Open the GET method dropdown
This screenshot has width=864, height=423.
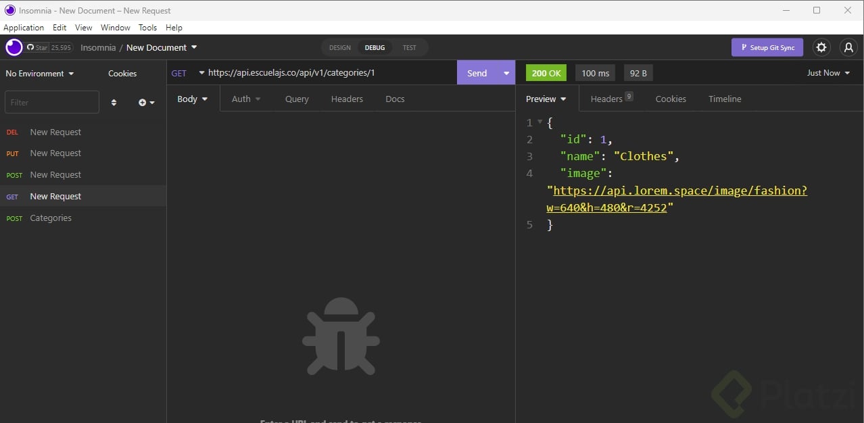(x=187, y=73)
